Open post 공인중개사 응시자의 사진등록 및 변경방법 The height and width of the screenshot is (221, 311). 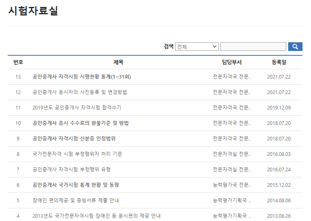80,92
